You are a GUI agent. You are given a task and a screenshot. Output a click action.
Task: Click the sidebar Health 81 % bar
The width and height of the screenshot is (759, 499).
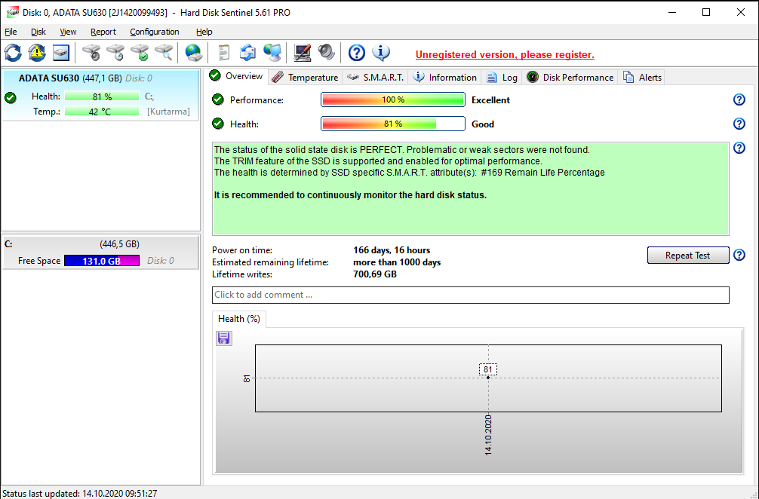click(x=102, y=96)
